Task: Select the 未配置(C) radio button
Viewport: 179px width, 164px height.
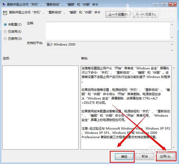Action: 5,25
